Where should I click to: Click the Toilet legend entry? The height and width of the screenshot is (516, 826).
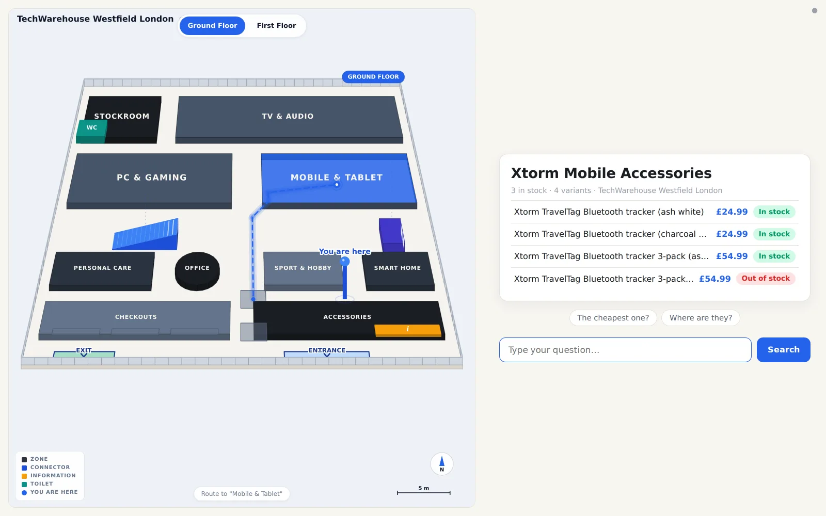pos(38,484)
